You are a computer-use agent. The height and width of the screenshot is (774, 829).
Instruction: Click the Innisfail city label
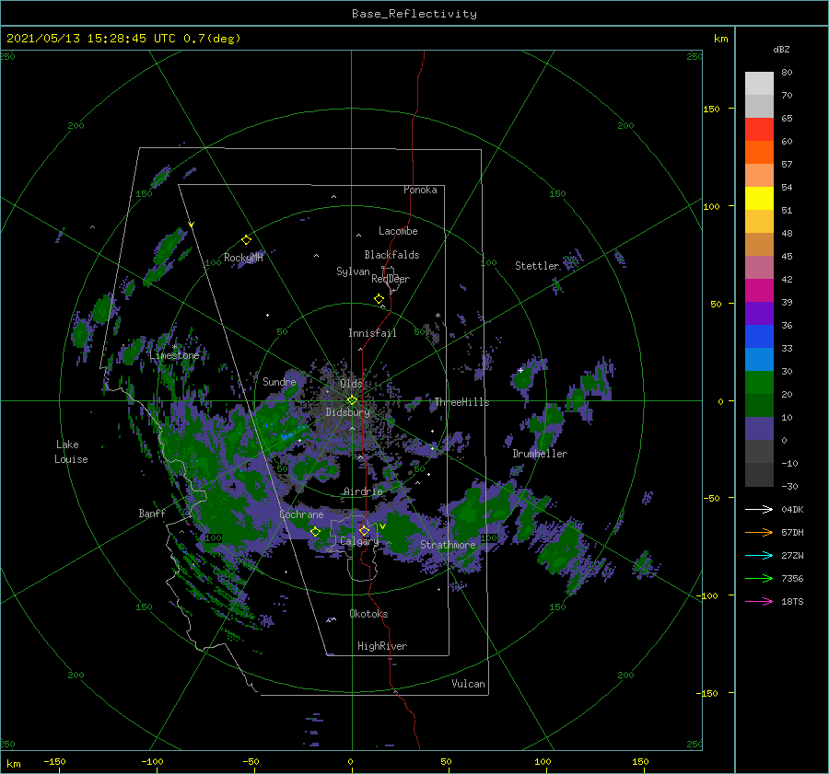pyautogui.click(x=372, y=333)
